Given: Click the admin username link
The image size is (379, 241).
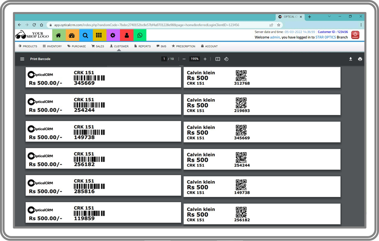Looking at the screenshot, I should click(x=275, y=37).
